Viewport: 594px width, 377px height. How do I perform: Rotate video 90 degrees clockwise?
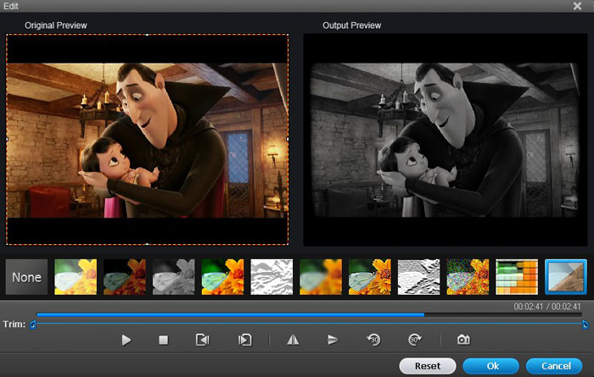(x=415, y=340)
